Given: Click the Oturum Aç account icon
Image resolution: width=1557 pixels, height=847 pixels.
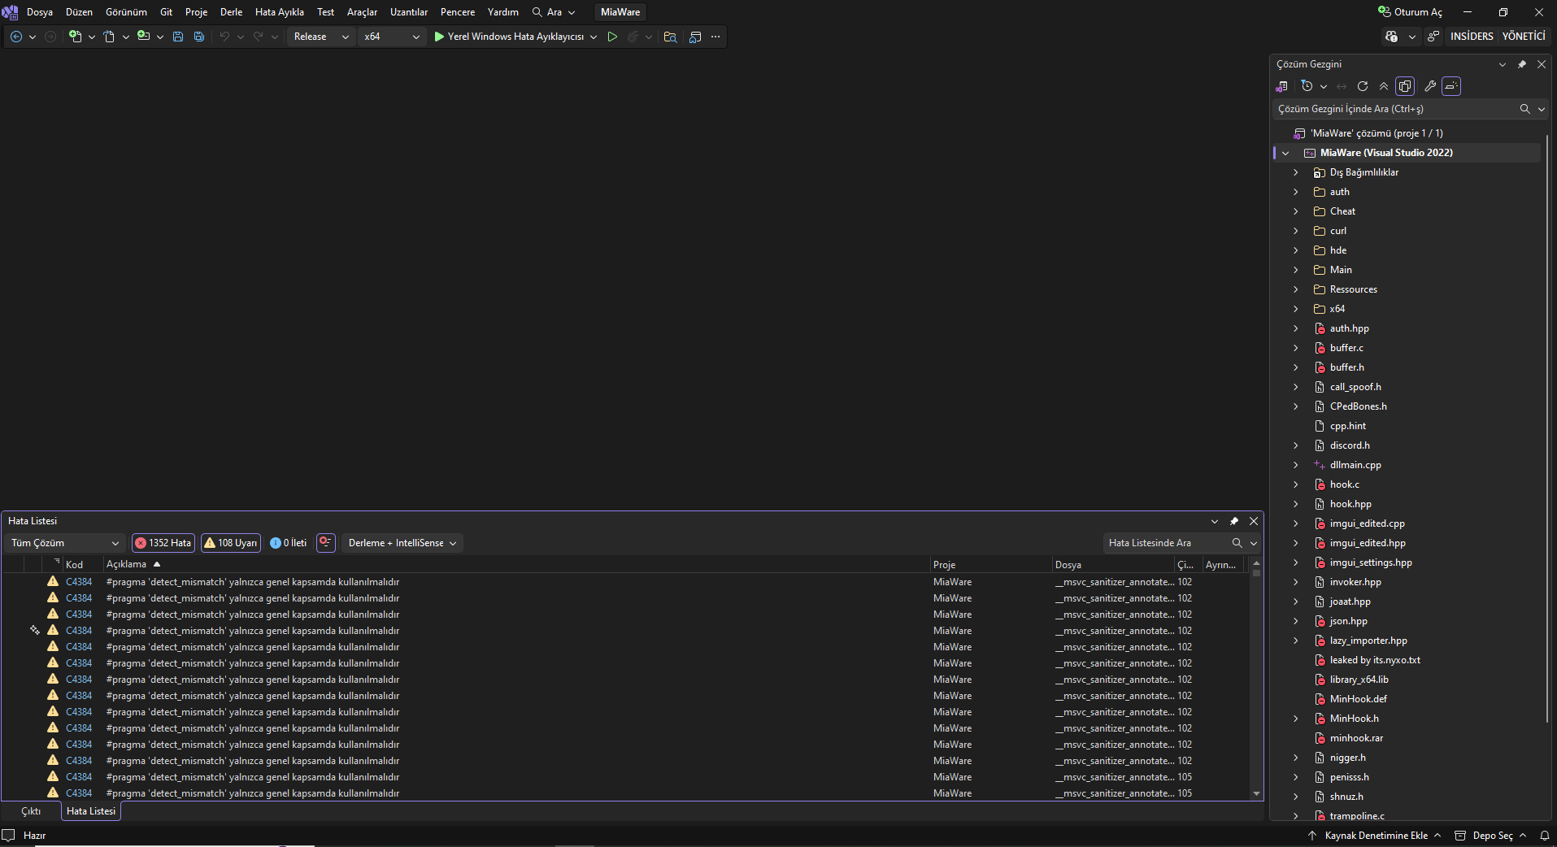Looking at the screenshot, I should pos(1385,12).
